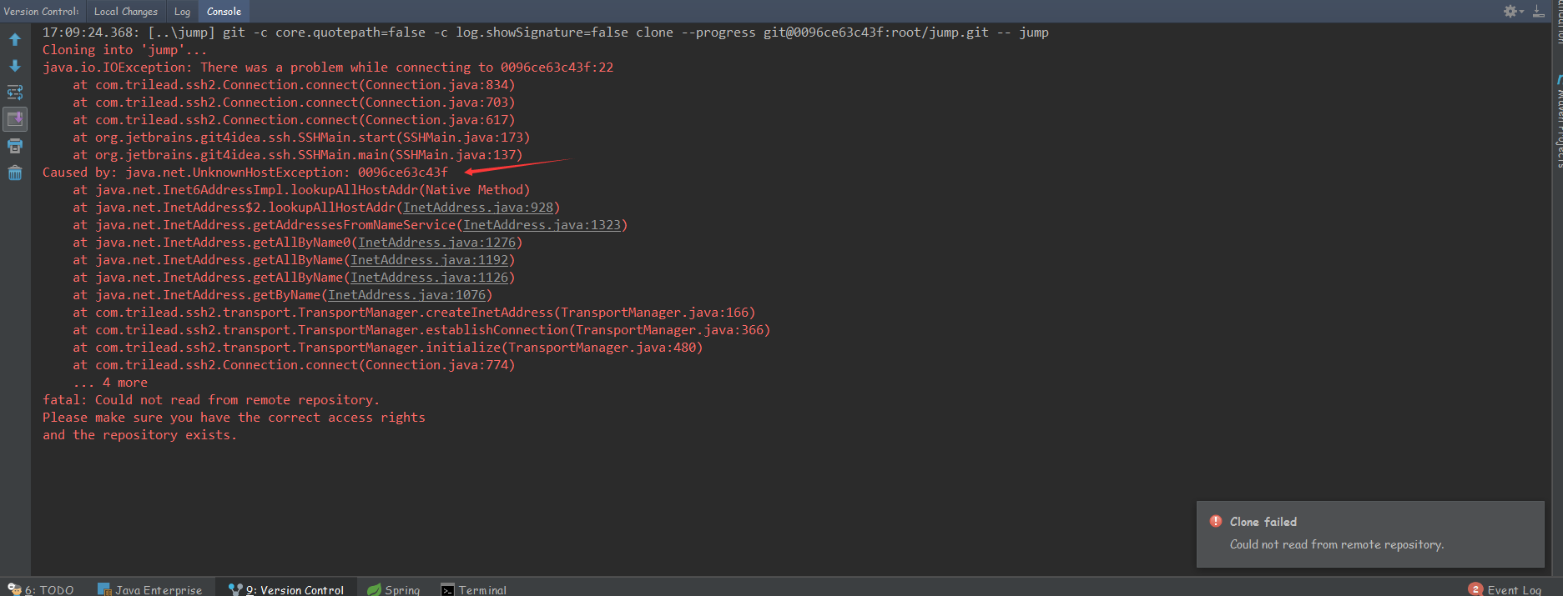The width and height of the screenshot is (1563, 596).
Task: Click the 'Could not read from remote repository.' notification text
Action: coord(1337,544)
